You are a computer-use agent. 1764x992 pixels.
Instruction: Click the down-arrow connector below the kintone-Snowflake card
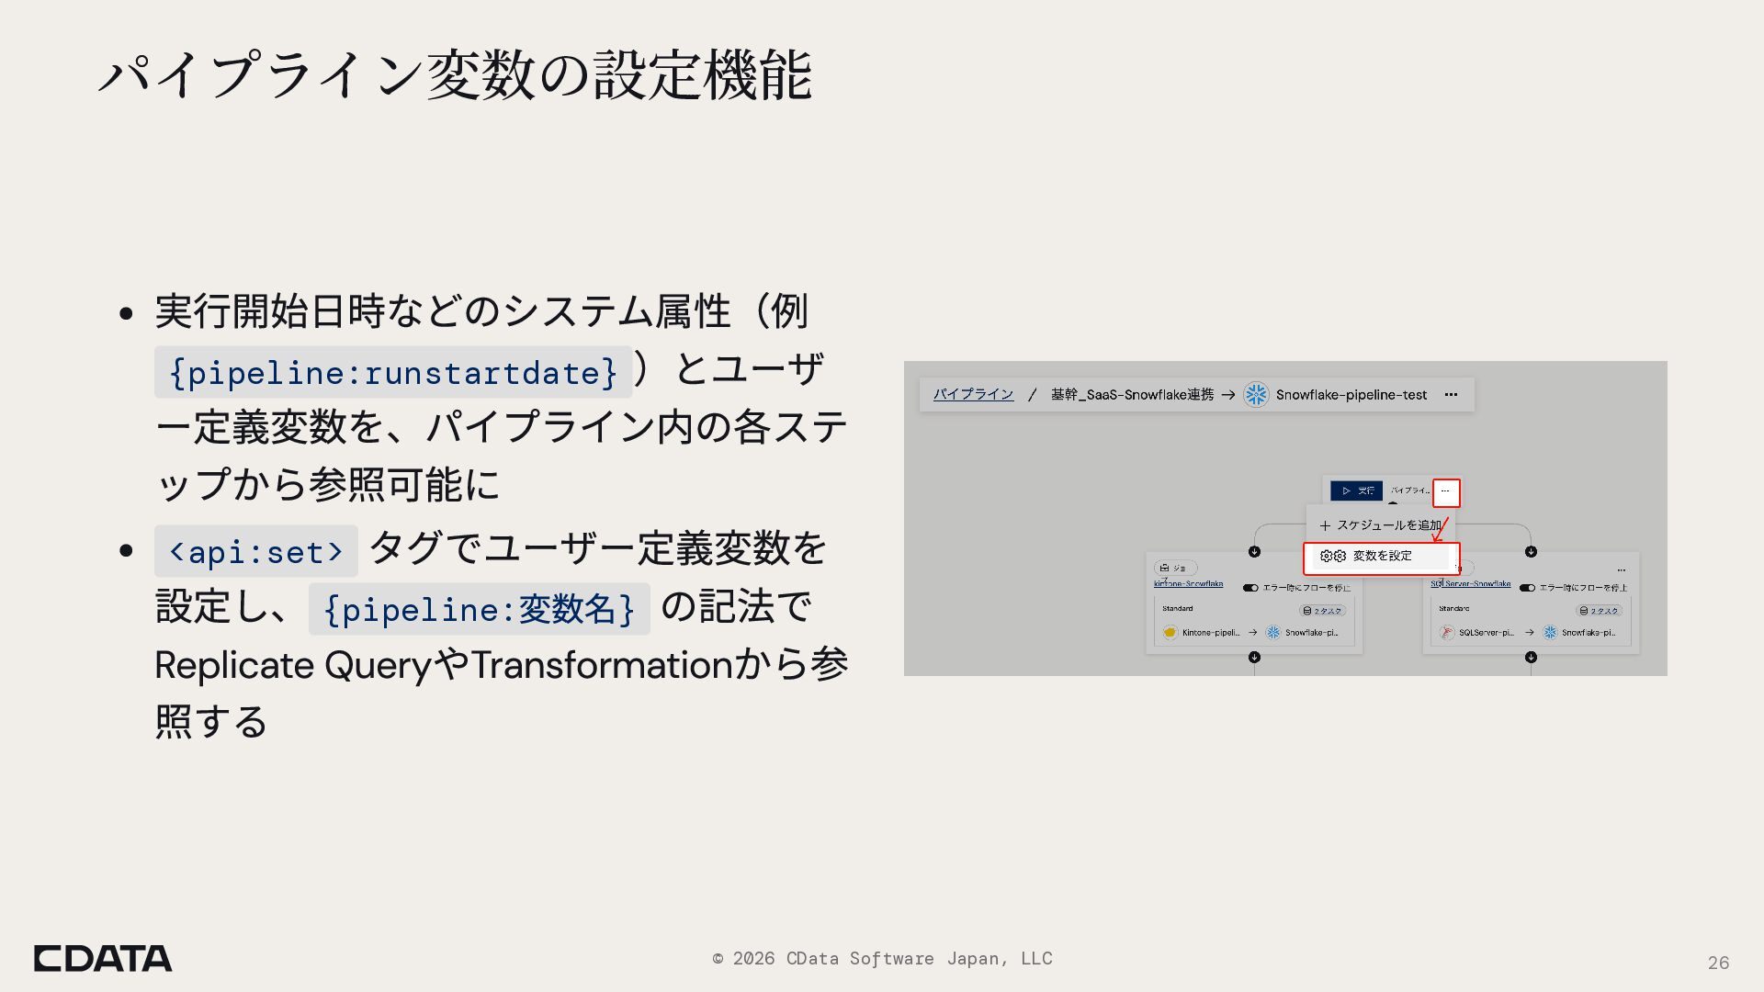1254,657
